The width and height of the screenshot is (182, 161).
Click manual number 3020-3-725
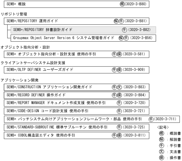click(x=134, y=127)
